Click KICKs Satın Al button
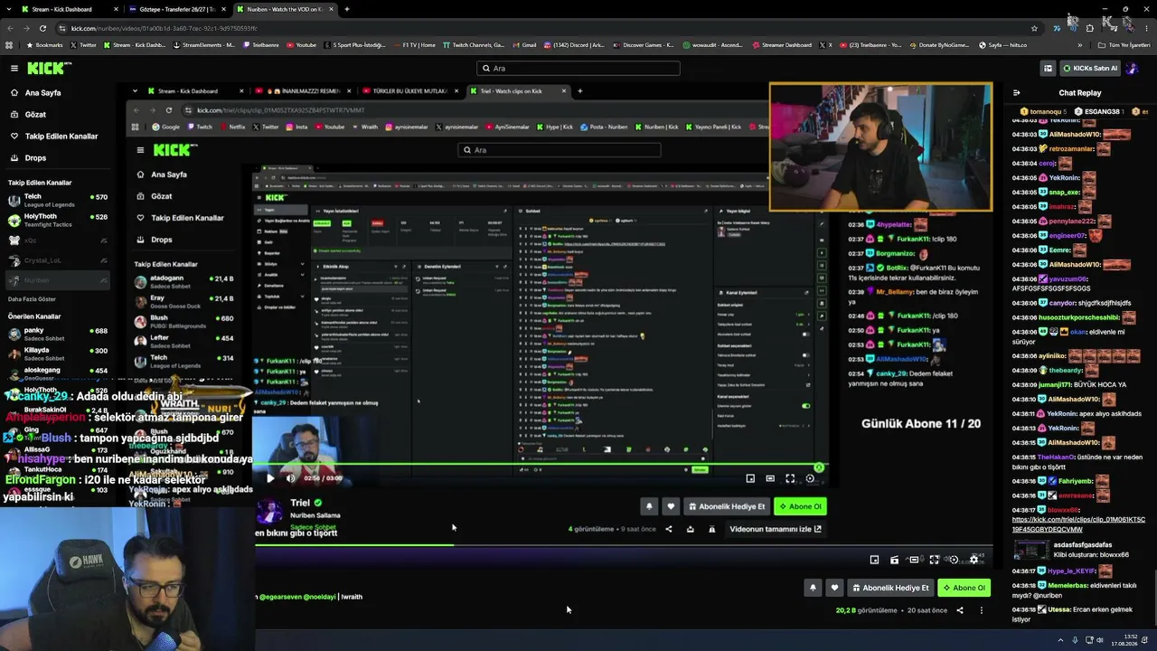Viewport: 1157px width, 651px height. (1090, 68)
